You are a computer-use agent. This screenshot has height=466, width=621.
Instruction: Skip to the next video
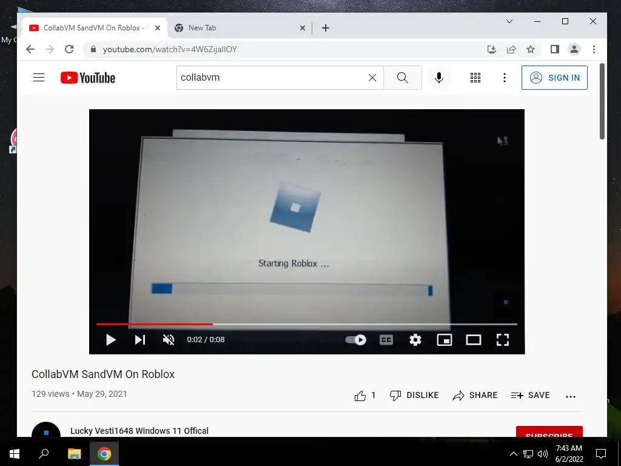[x=140, y=340]
